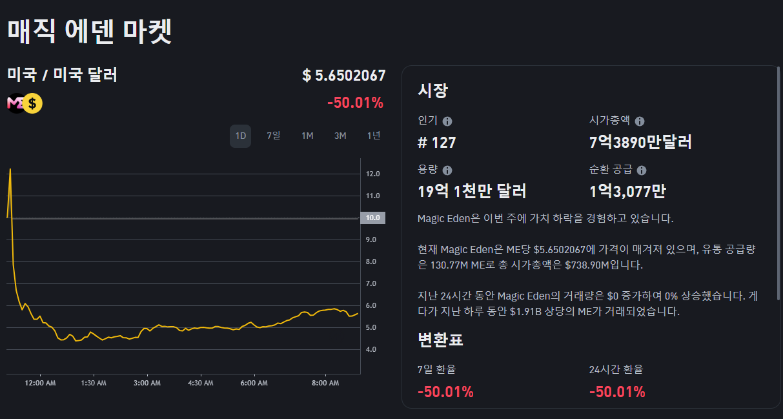Screen dimensions: 783x419
Task: Click the 시가총액 info icon
Action: point(639,121)
